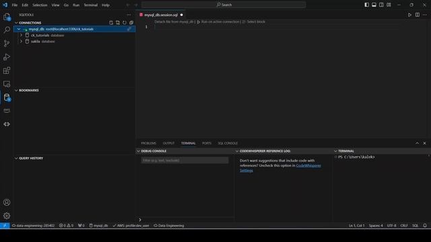Collapse the Bookmarks section
The width and height of the screenshot is (431, 242).
pos(16,90)
